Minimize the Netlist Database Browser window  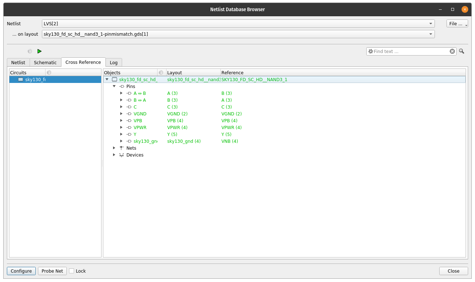[x=440, y=9]
